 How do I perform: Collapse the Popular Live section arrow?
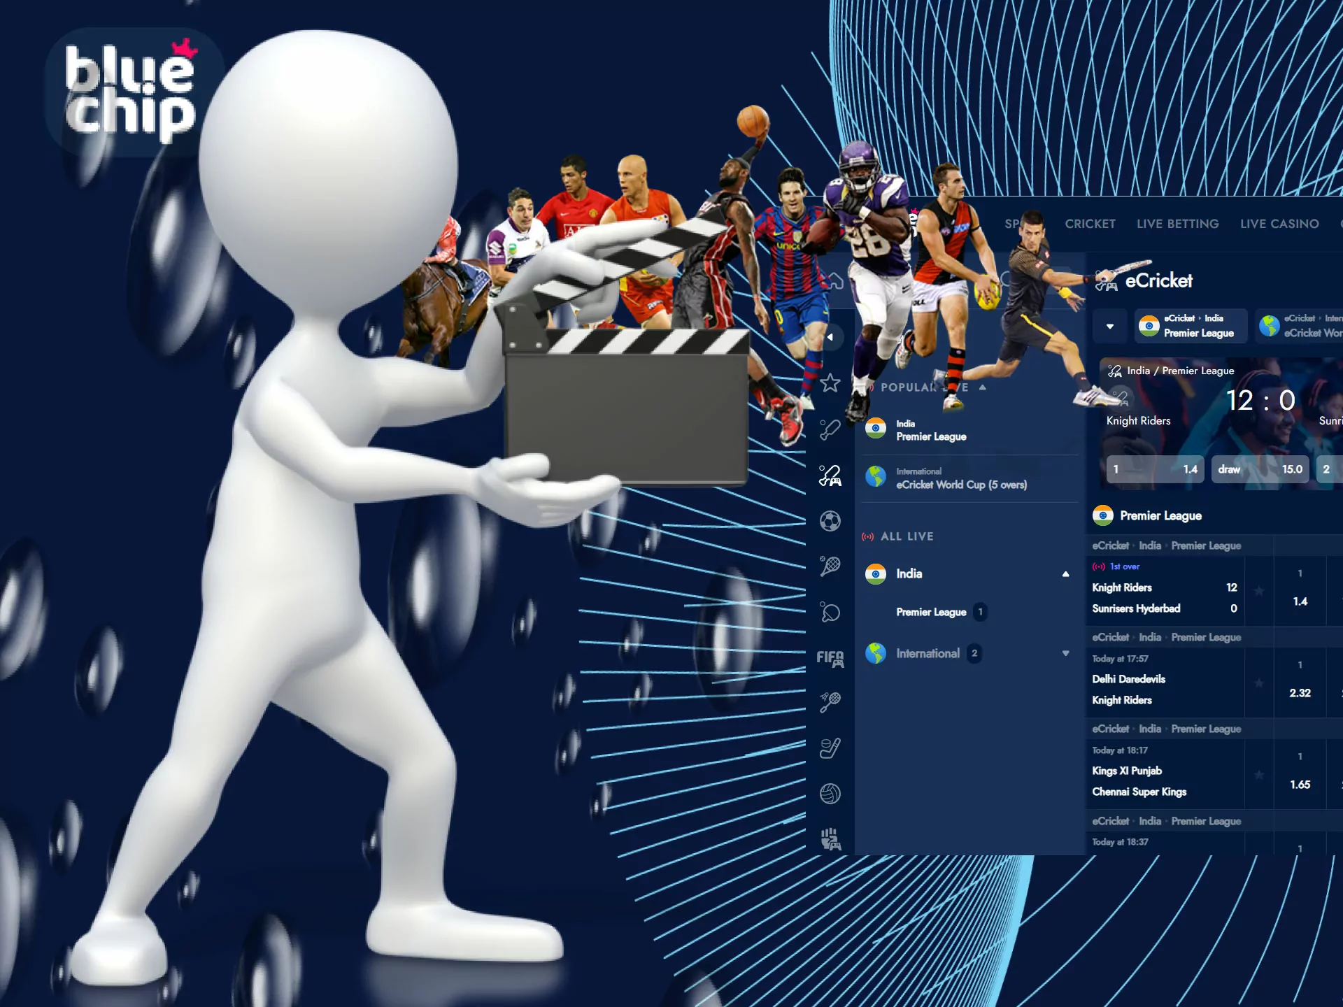pos(983,387)
